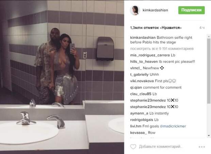The image size is (211, 154).
Task: Click the scrollbar down arrow in comments
Action: (209, 136)
